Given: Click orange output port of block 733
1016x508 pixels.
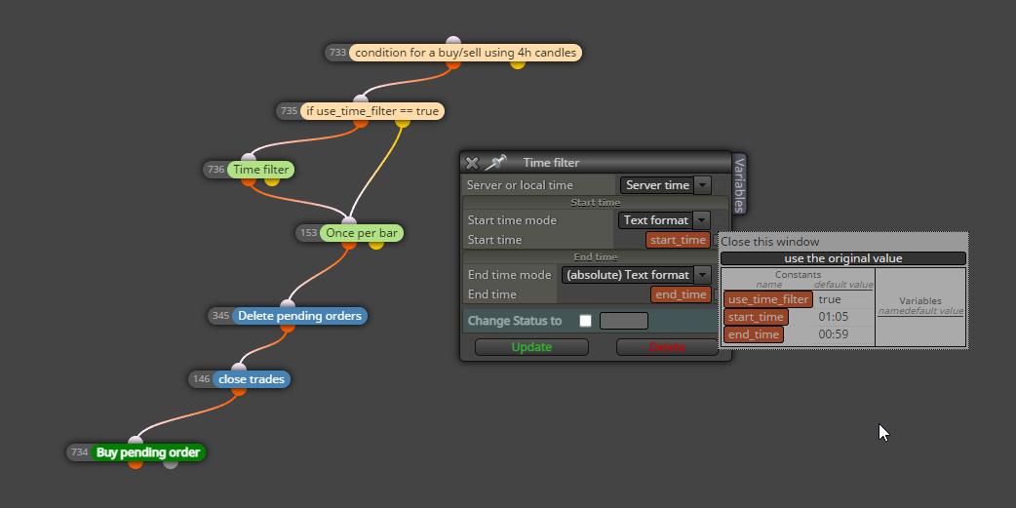Looking at the screenshot, I should click(453, 62).
